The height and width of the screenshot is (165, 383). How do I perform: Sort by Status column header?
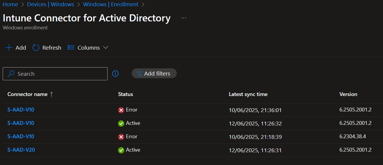[x=125, y=94]
